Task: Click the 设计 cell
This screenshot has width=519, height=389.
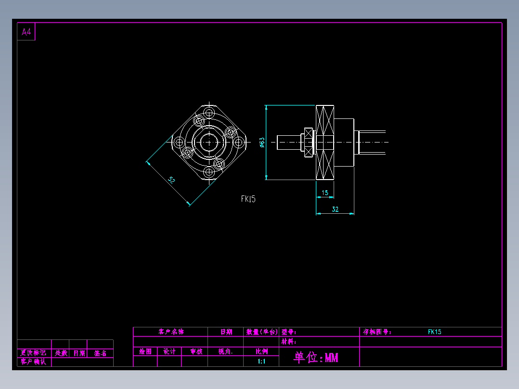Action: pos(169,351)
